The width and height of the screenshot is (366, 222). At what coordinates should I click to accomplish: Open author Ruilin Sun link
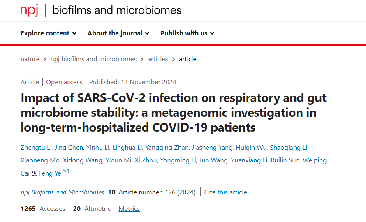click(285, 160)
